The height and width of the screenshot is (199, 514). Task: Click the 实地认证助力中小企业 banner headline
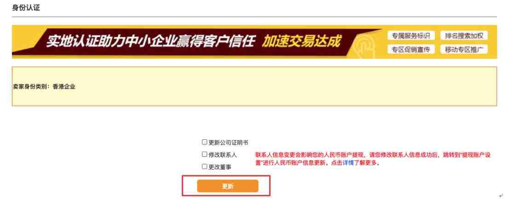111,42
